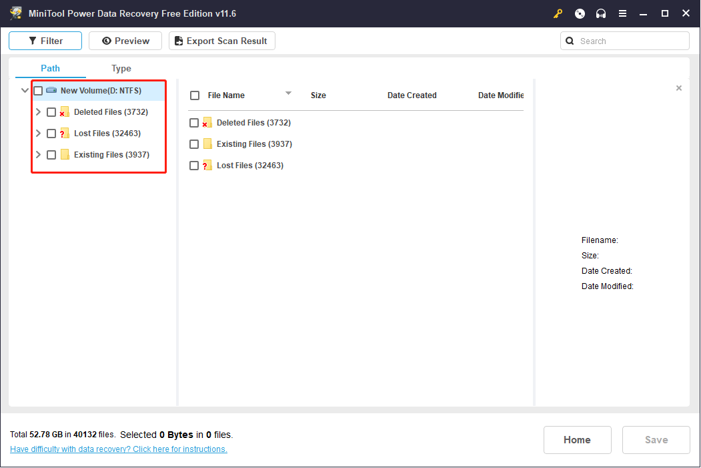701x468 pixels.
Task: Close the preview details panel
Action: tap(679, 88)
